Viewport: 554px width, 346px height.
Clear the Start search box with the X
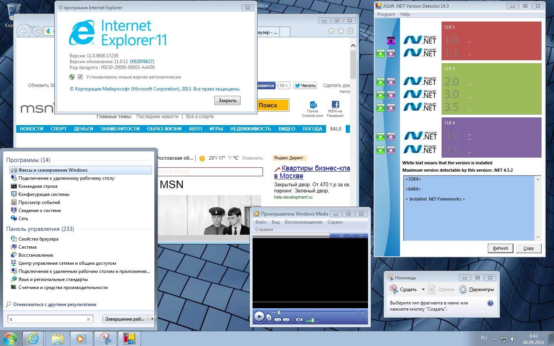88,319
